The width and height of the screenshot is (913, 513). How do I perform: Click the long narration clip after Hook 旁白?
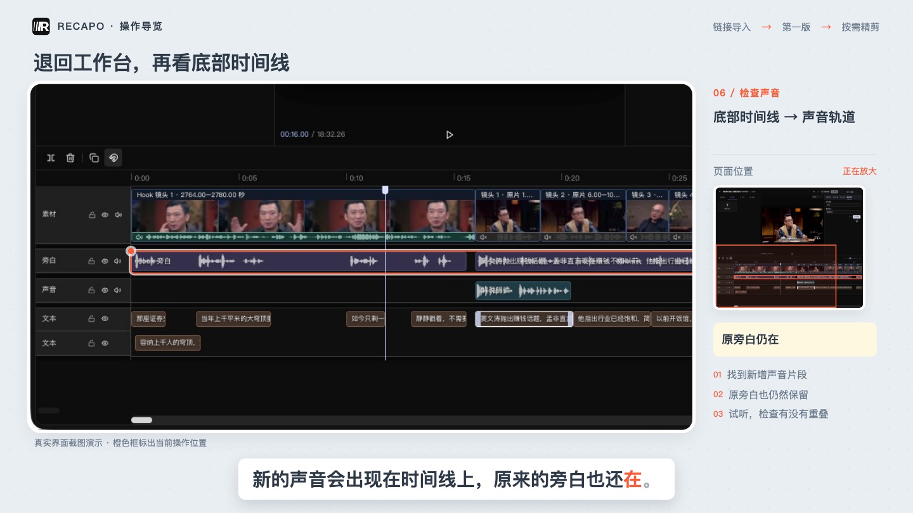tap(584, 261)
